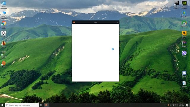Switch the РУС input language indicator
Image resolution: width=190 pixels, height=107 pixels.
coord(176,105)
